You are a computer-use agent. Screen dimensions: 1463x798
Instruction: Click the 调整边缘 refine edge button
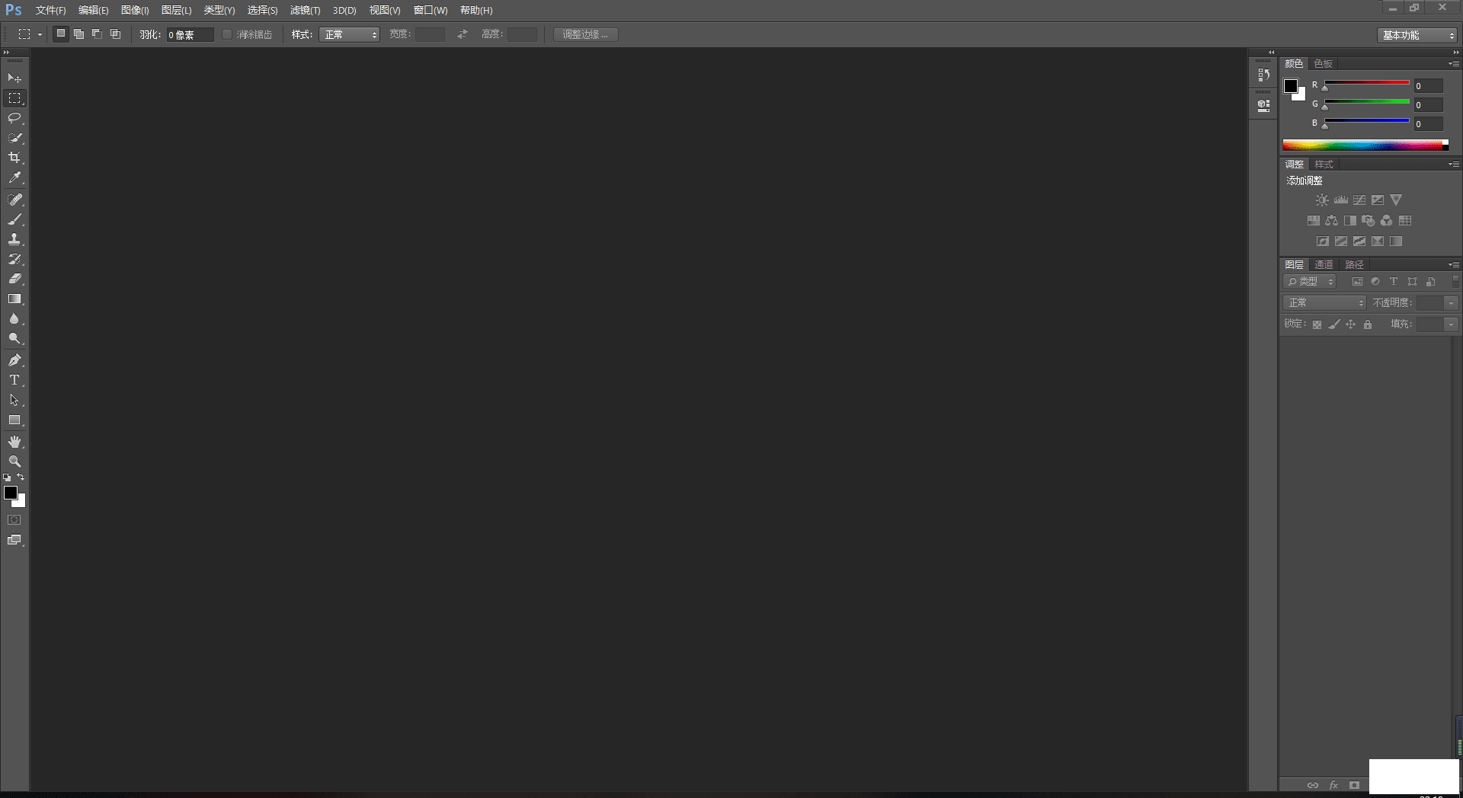click(585, 34)
